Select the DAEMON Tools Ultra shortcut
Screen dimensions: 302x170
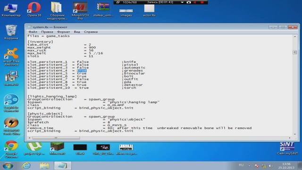11,126
